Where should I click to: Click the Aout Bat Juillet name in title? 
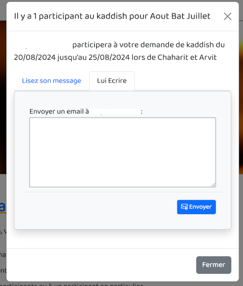coord(180,17)
